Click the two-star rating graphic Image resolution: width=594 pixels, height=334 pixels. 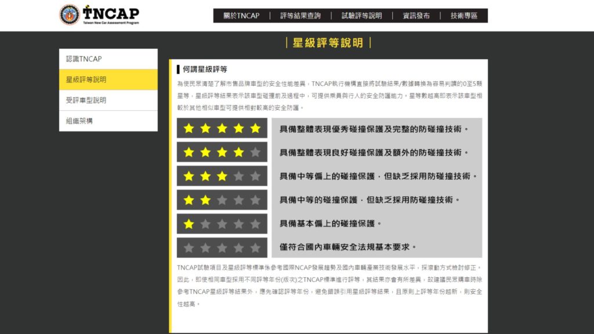[x=222, y=200]
